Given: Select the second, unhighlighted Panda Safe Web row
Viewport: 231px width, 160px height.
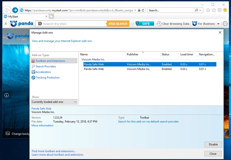Looking at the screenshot, I should tap(150, 69).
